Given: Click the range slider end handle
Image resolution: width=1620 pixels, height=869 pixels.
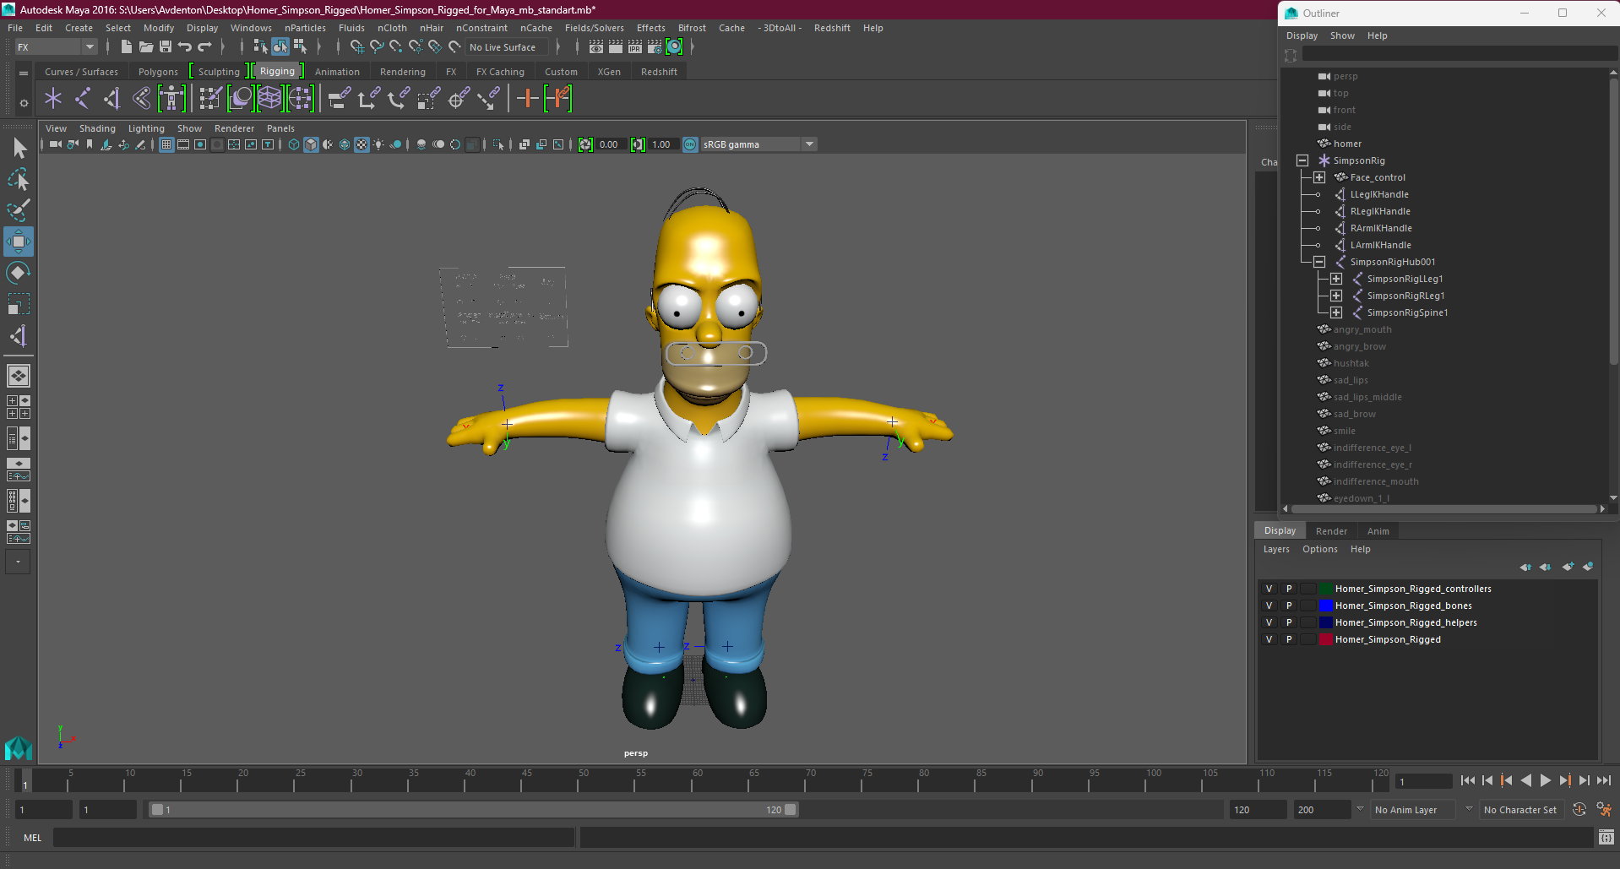Looking at the screenshot, I should [x=791, y=810].
